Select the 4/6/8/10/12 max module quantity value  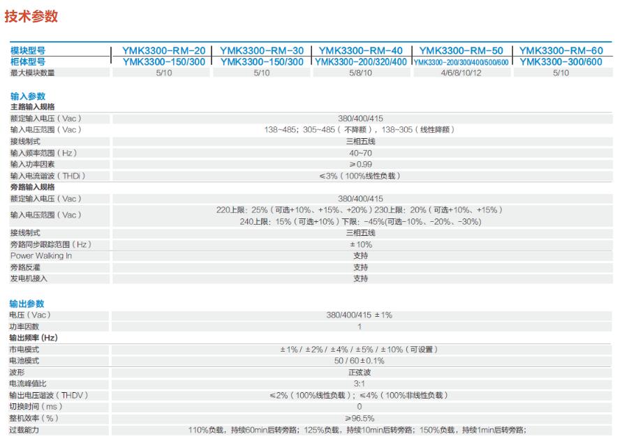pyautogui.click(x=461, y=73)
